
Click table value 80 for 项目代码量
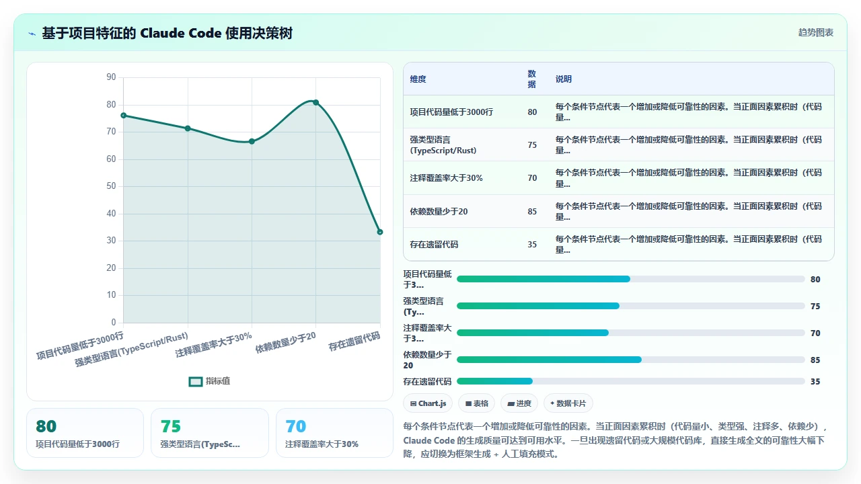(x=532, y=112)
